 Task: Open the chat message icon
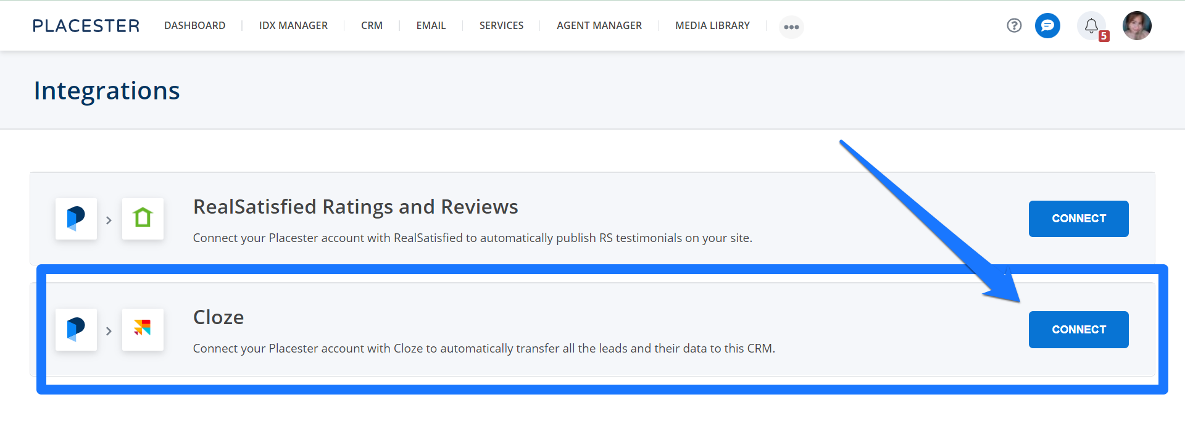[x=1047, y=25]
